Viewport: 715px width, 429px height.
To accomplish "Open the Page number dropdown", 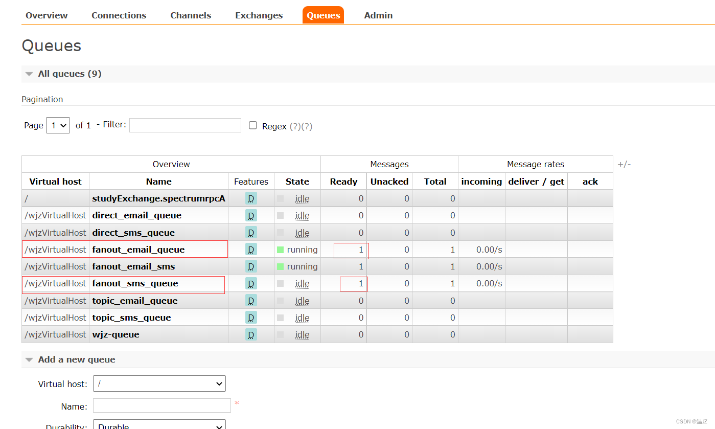I will point(58,125).
